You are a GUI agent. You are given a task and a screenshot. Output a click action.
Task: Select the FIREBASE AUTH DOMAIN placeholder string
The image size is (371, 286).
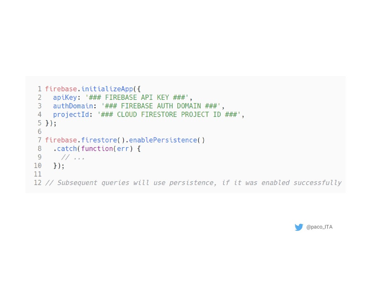(x=162, y=106)
